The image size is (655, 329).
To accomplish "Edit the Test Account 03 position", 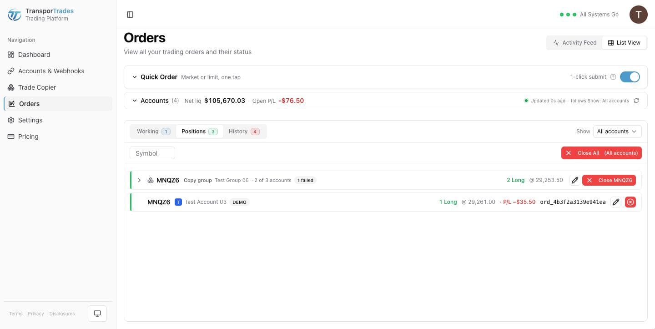I will (616, 202).
